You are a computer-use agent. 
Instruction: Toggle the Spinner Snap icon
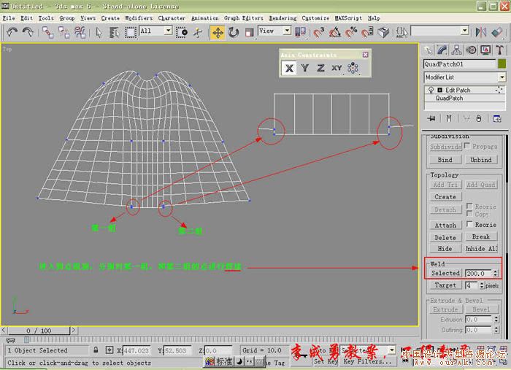[367, 32]
